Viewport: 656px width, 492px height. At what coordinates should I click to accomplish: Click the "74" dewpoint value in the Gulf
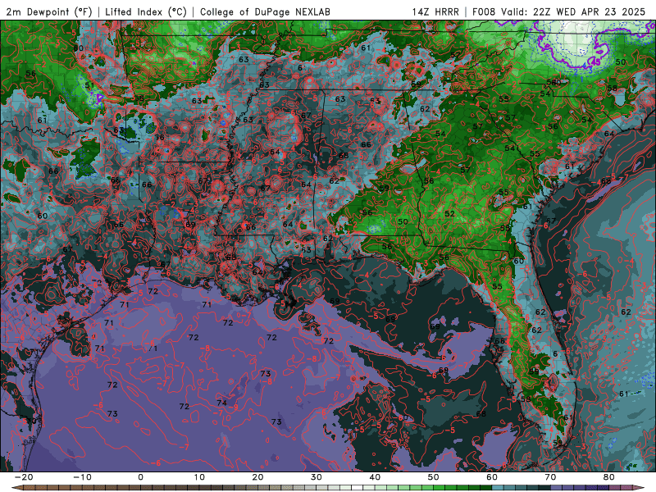click(x=221, y=403)
